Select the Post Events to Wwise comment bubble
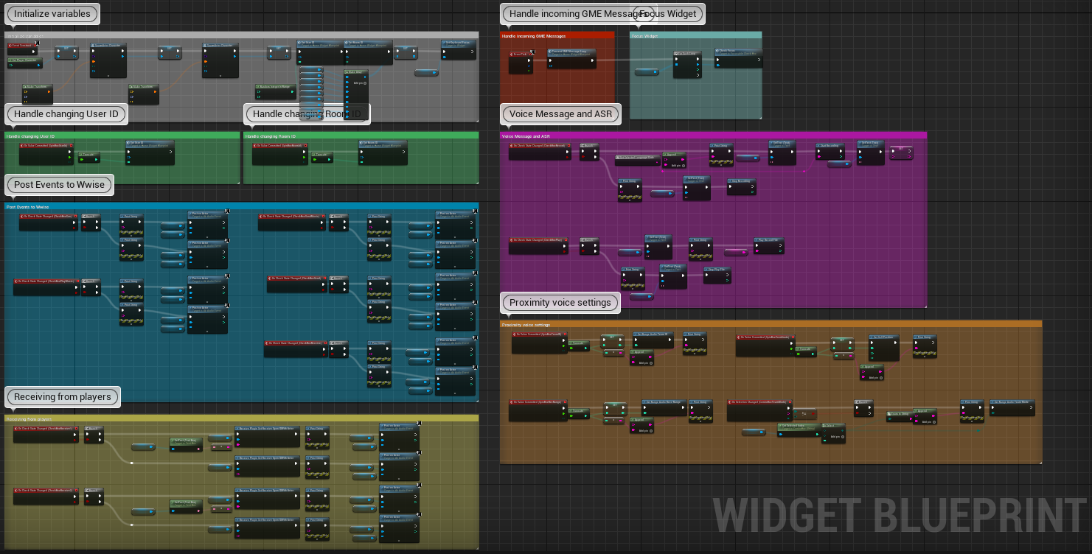This screenshot has height=554, width=1092. click(59, 185)
